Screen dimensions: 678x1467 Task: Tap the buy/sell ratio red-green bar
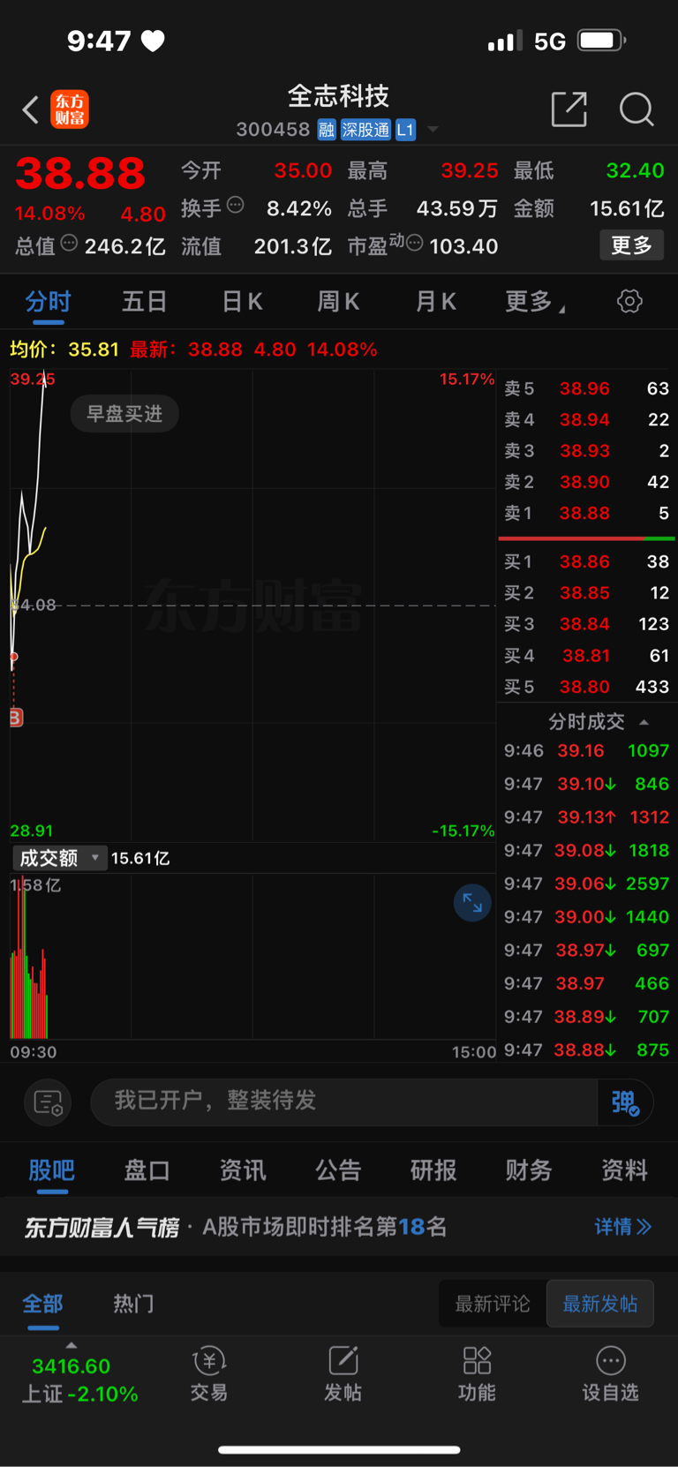[x=587, y=538]
